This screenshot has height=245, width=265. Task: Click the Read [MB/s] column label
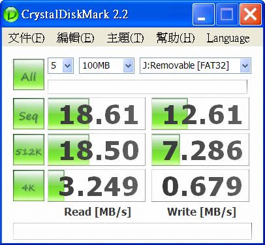98,212
